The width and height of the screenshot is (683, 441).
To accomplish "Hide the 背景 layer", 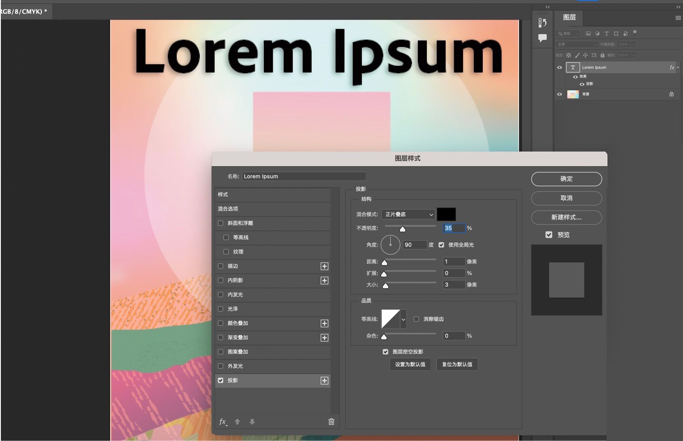I will (560, 94).
